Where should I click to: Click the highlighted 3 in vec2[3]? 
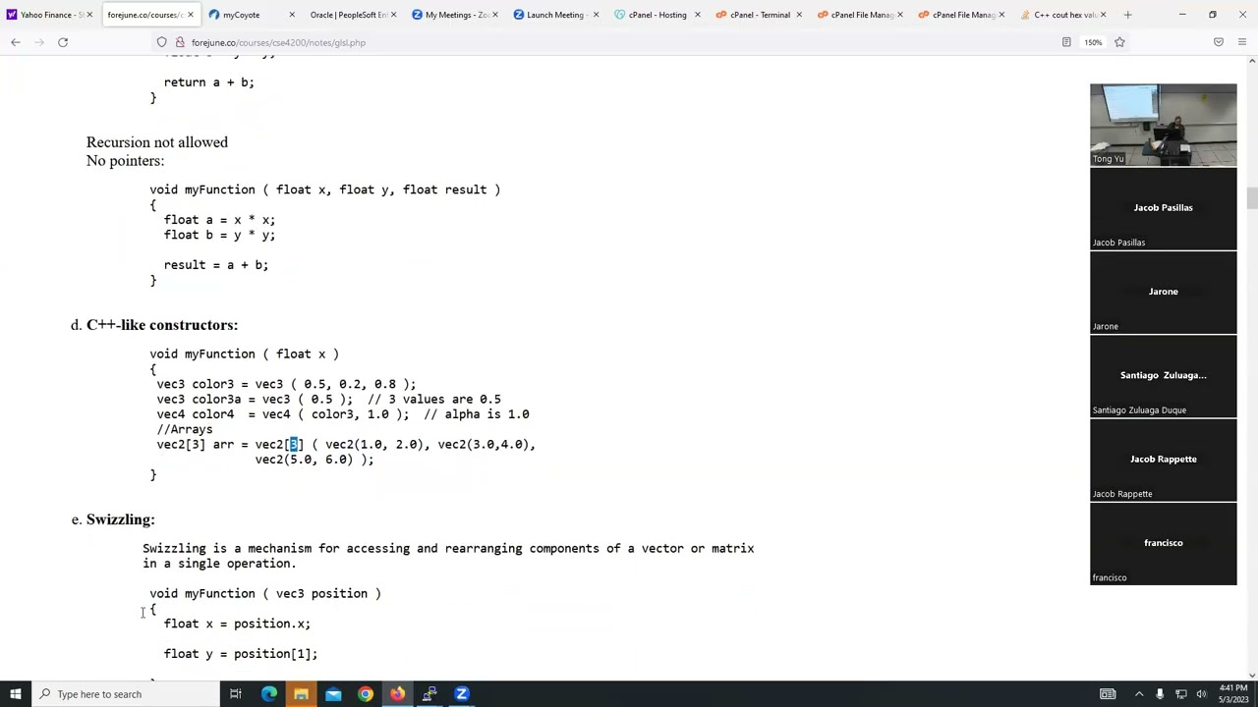[x=293, y=445]
